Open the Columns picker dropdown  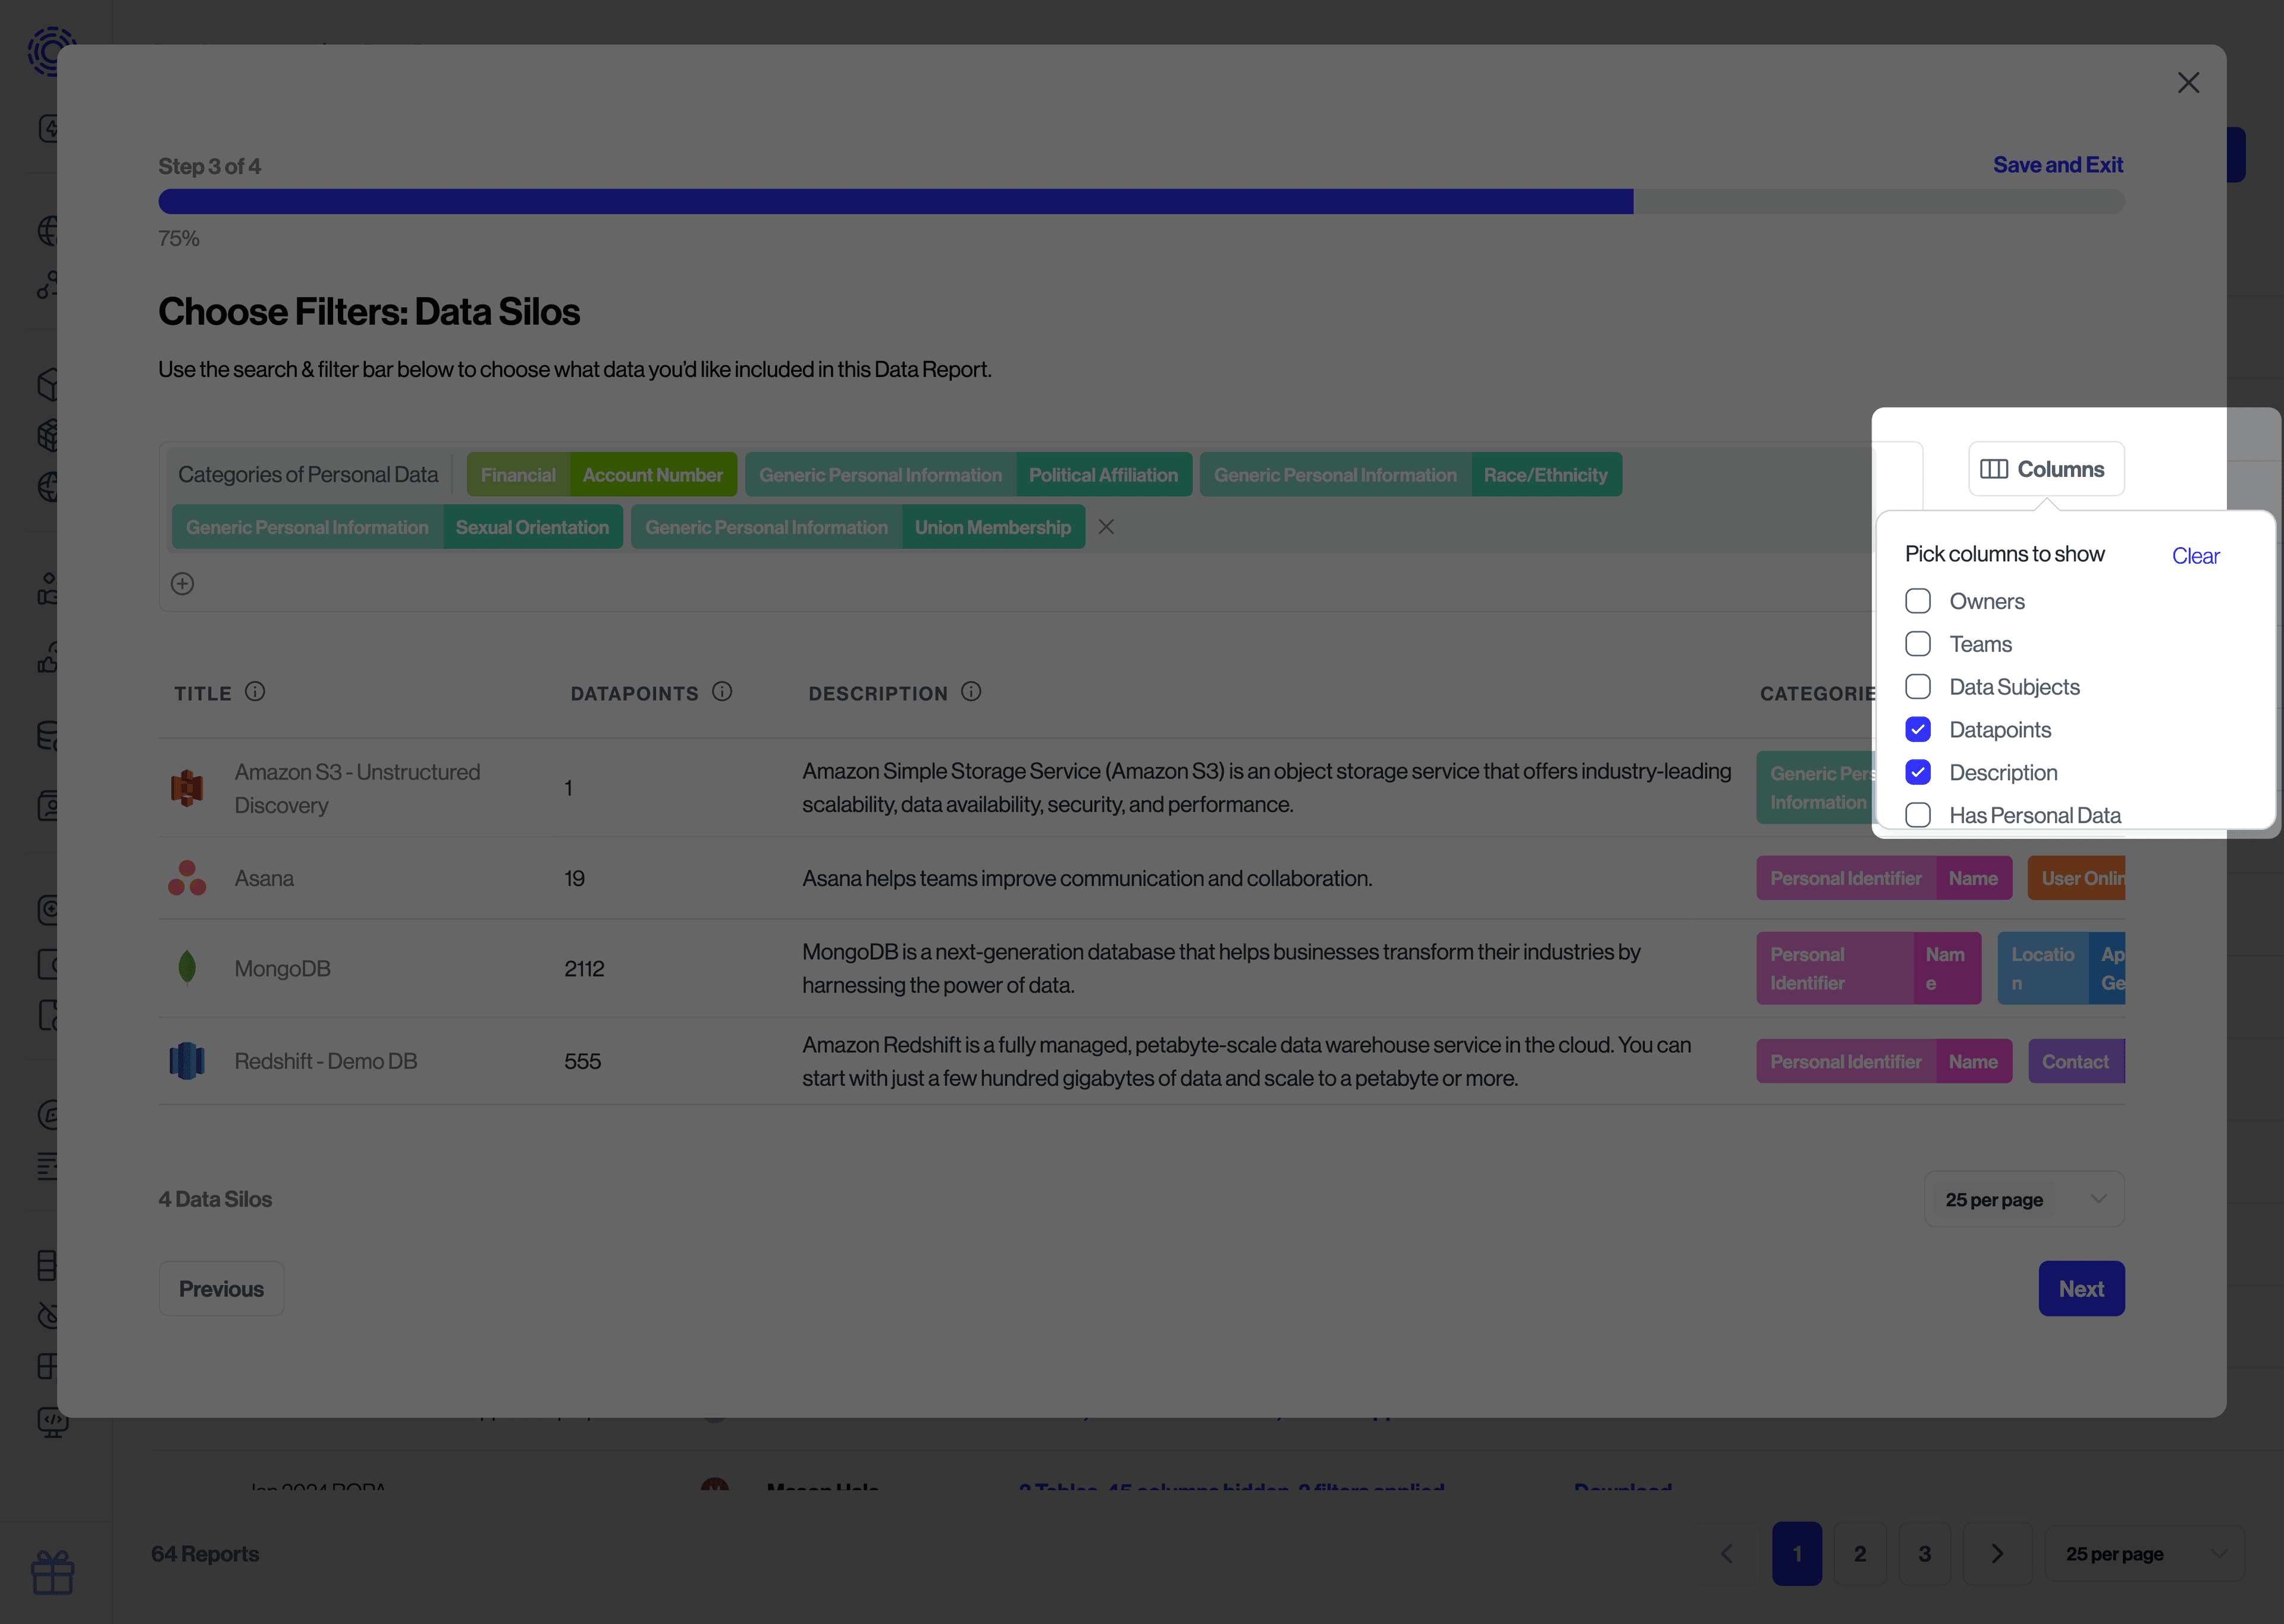[x=2045, y=468]
